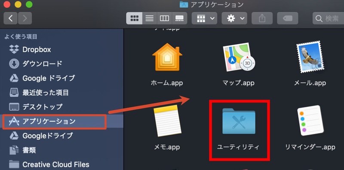Click the メモ.app file name

click(x=167, y=147)
